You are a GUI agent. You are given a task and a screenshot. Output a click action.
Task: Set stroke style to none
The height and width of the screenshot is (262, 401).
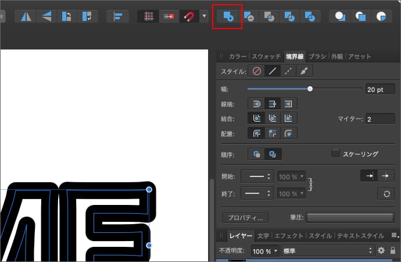tap(256, 72)
